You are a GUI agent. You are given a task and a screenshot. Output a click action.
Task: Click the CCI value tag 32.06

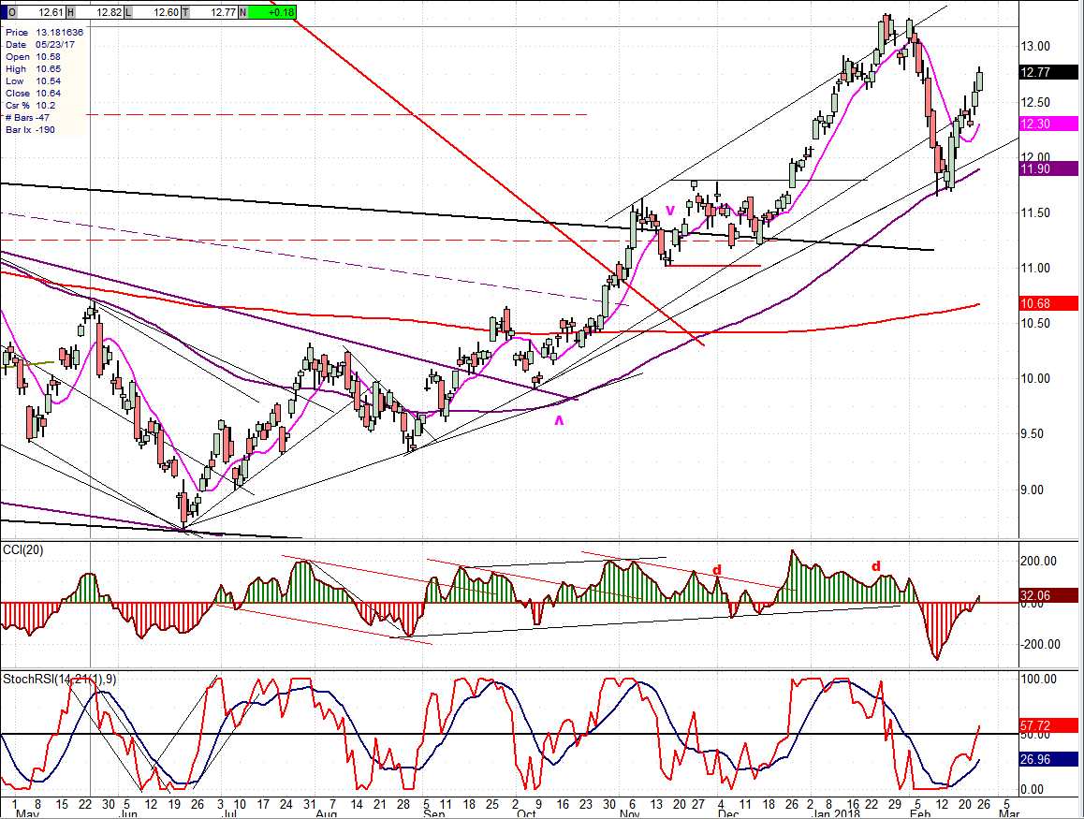coord(1048,594)
